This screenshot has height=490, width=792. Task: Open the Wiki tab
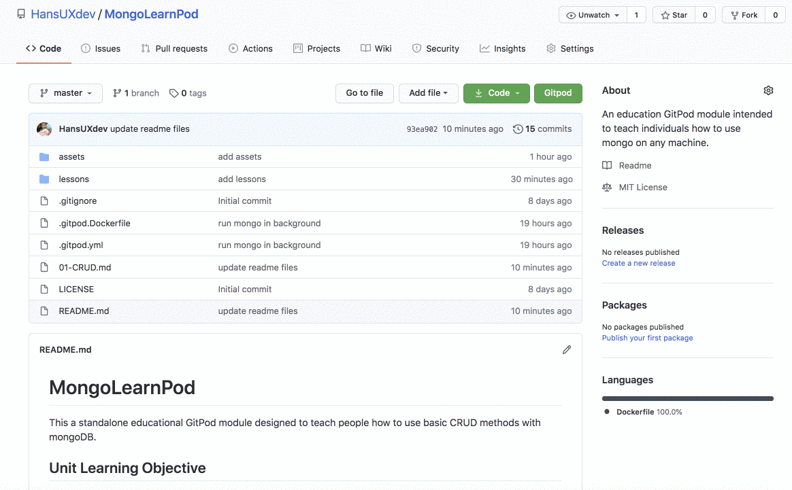376,48
